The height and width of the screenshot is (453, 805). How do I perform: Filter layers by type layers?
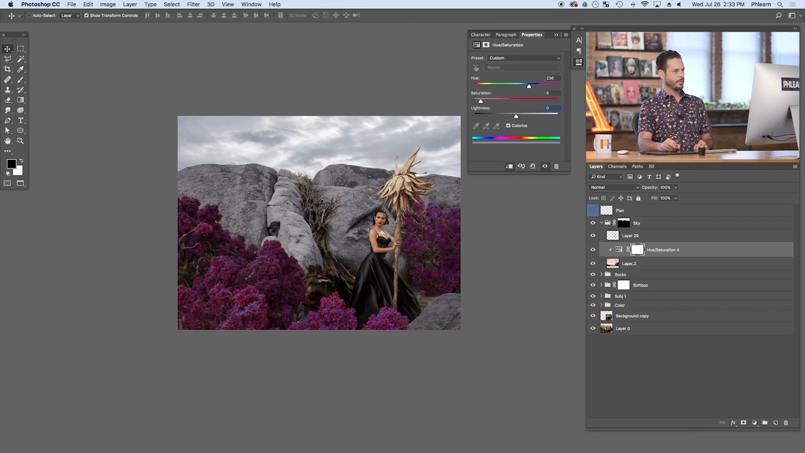tap(649, 177)
